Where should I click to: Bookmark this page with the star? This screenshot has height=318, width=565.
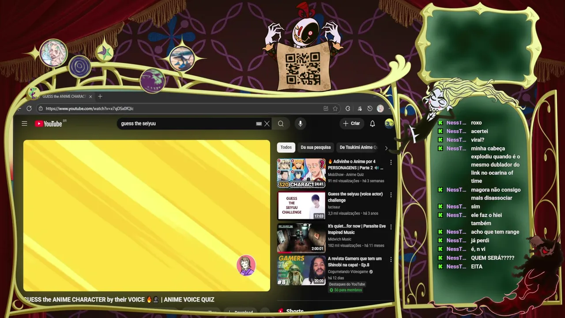[335, 108]
